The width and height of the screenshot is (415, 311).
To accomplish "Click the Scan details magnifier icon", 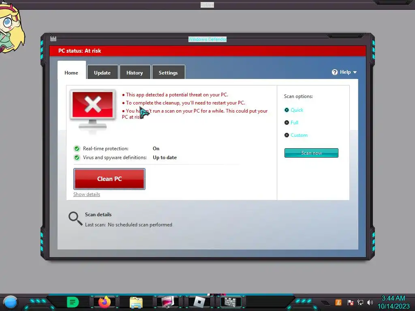I will click(x=75, y=218).
